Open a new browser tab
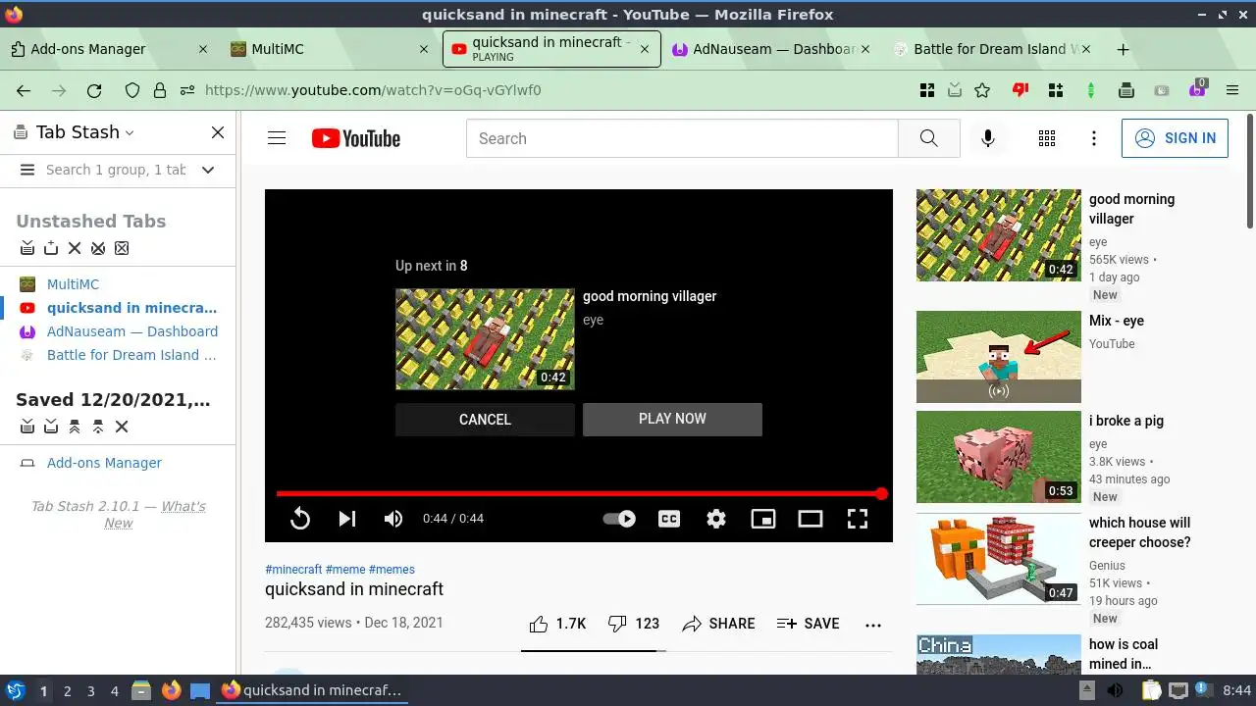Image resolution: width=1256 pixels, height=706 pixels. pos(1124,49)
